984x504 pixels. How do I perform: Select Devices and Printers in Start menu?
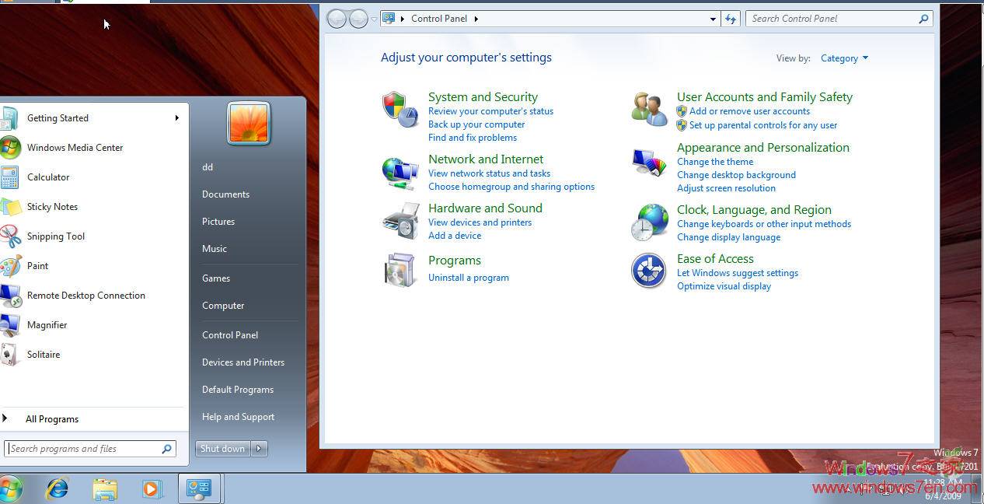coord(243,362)
